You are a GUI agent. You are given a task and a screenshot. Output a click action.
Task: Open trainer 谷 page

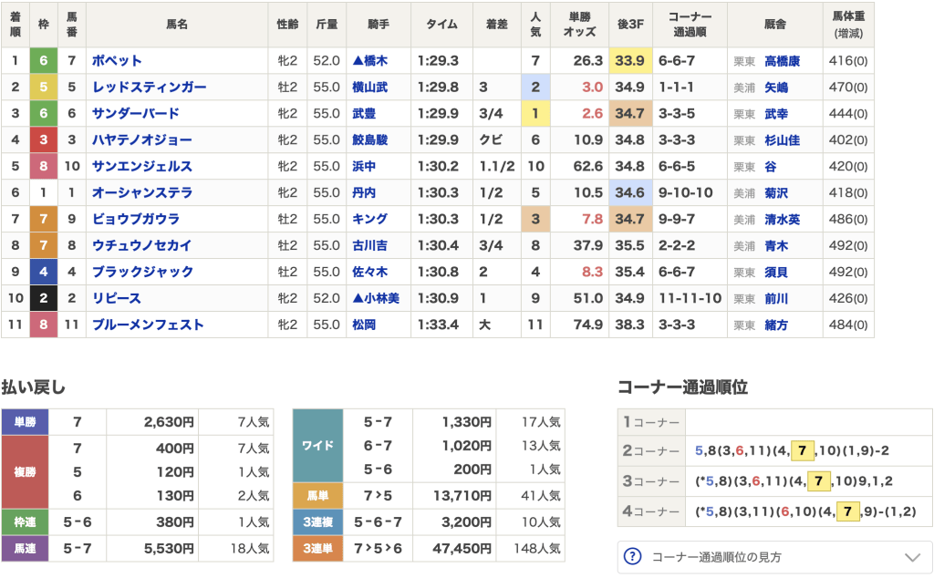click(x=771, y=167)
